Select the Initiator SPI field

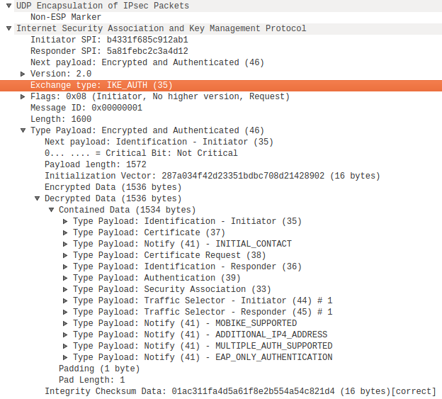tap(109, 40)
